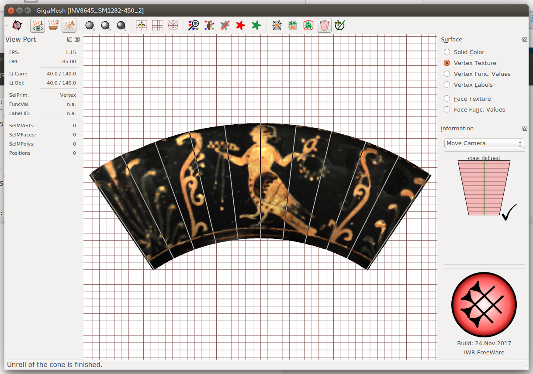
Task: Select Vertex Func. Values radio option
Action: tap(447, 74)
